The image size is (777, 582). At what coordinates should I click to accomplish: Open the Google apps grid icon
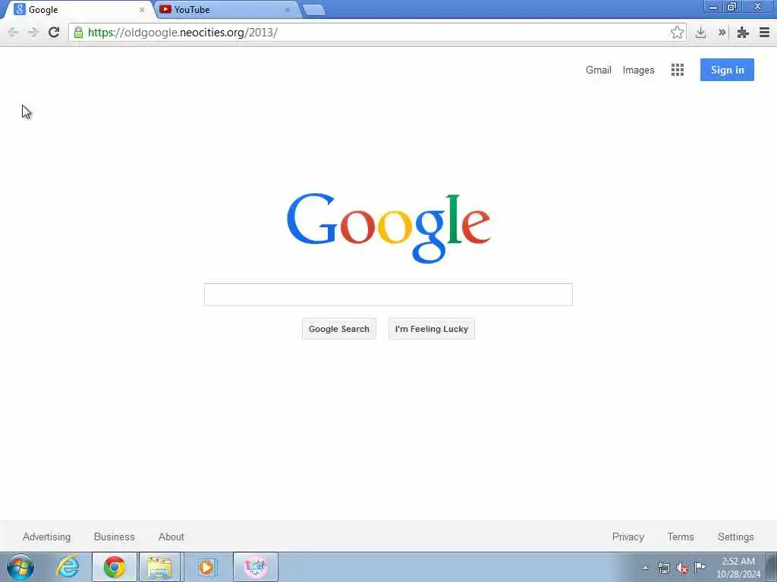coord(678,70)
